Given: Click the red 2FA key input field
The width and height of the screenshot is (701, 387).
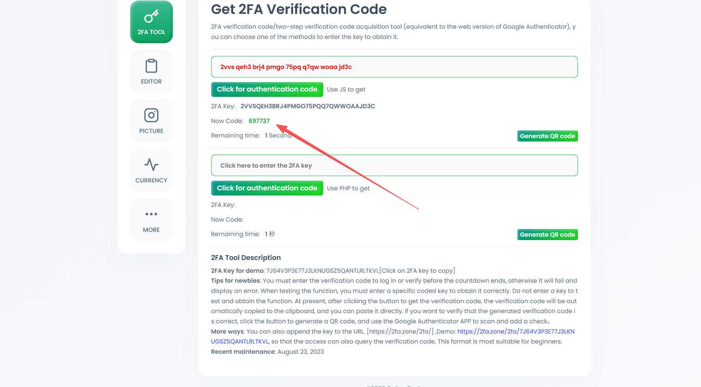Looking at the screenshot, I should click(x=394, y=67).
